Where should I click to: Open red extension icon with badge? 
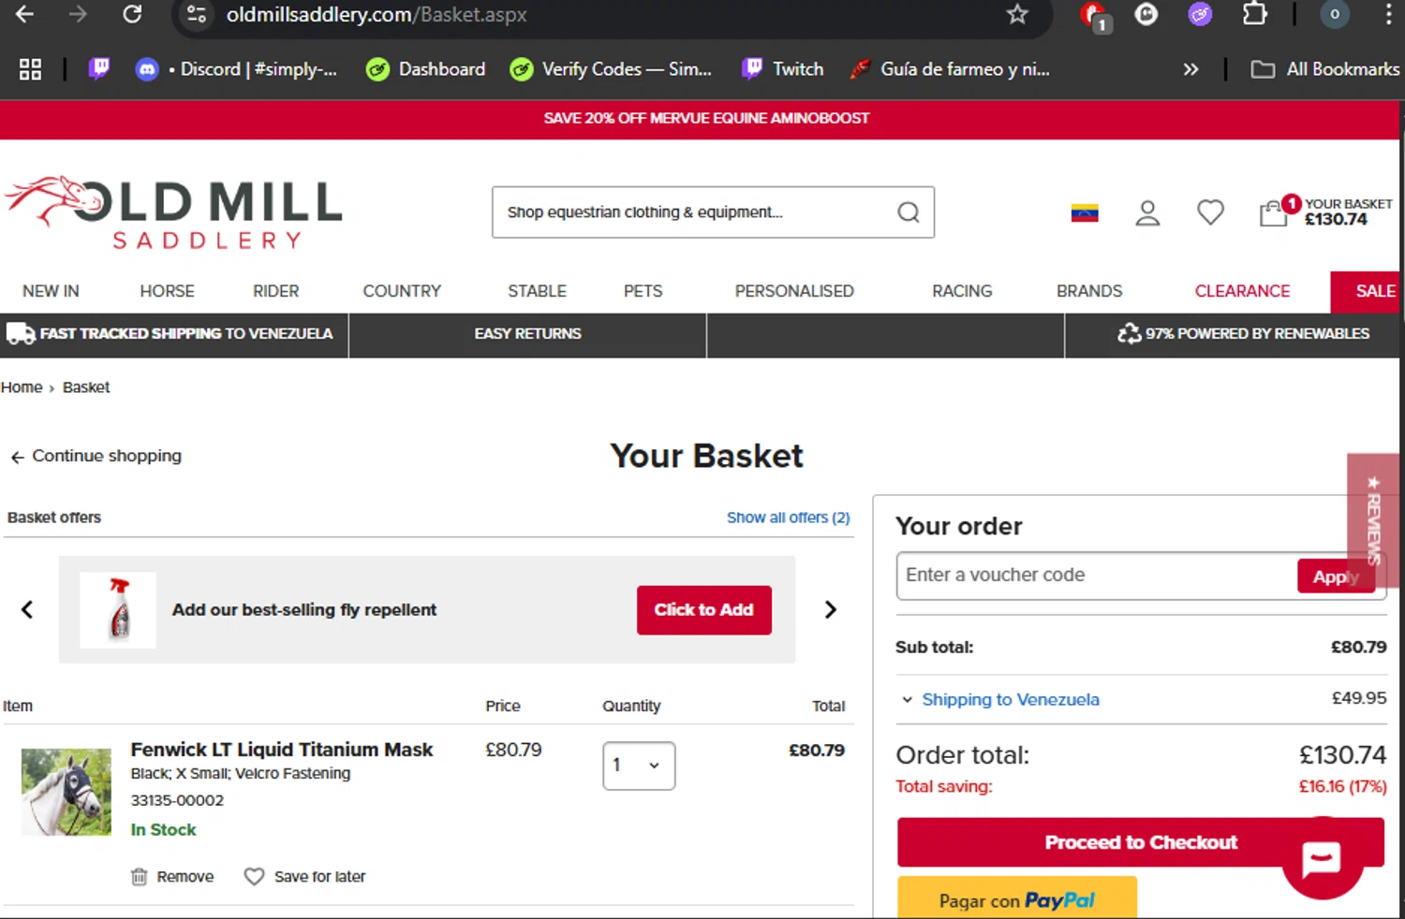coord(1094,16)
